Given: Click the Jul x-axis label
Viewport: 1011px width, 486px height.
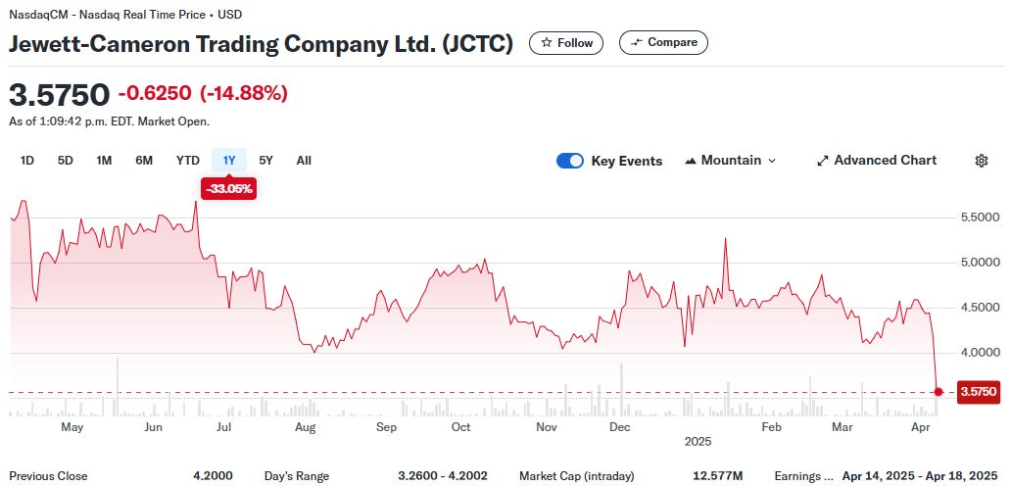Looking at the screenshot, I should pos(224,427).
